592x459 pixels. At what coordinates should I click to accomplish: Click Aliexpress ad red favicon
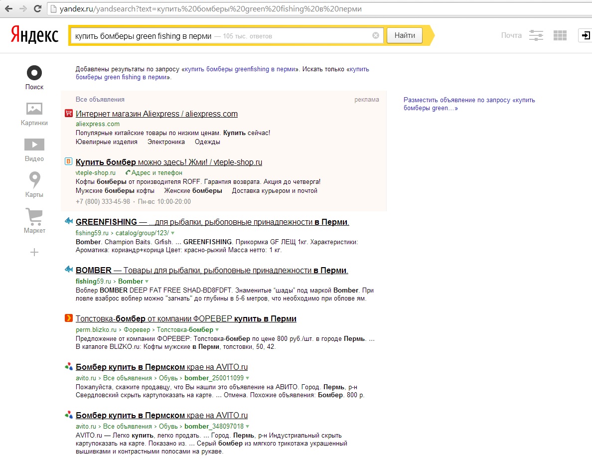click(68, 113)
